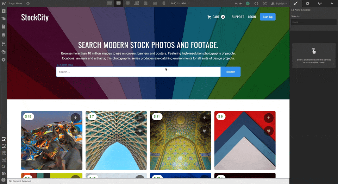Switch to the smaller desktop breakpoint

127,4
